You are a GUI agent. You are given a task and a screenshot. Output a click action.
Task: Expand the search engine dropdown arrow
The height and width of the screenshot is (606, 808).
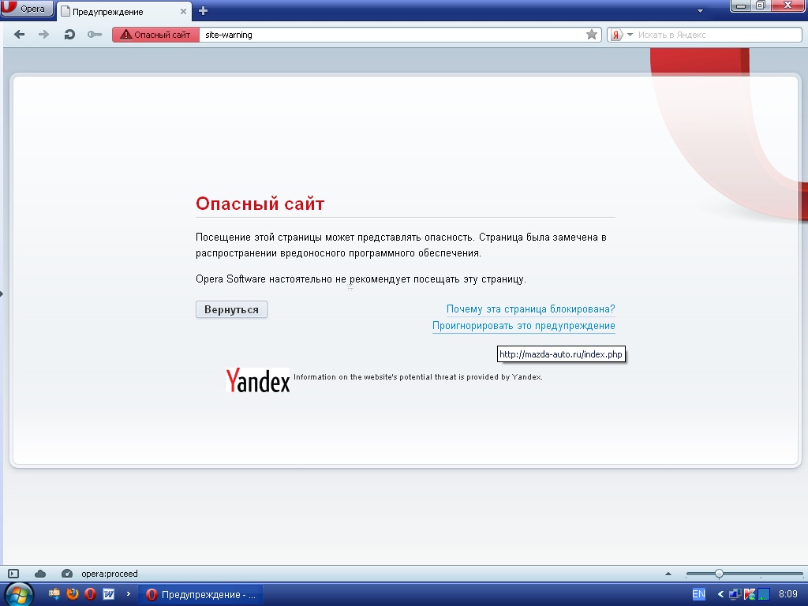click(x=630, y=35)
